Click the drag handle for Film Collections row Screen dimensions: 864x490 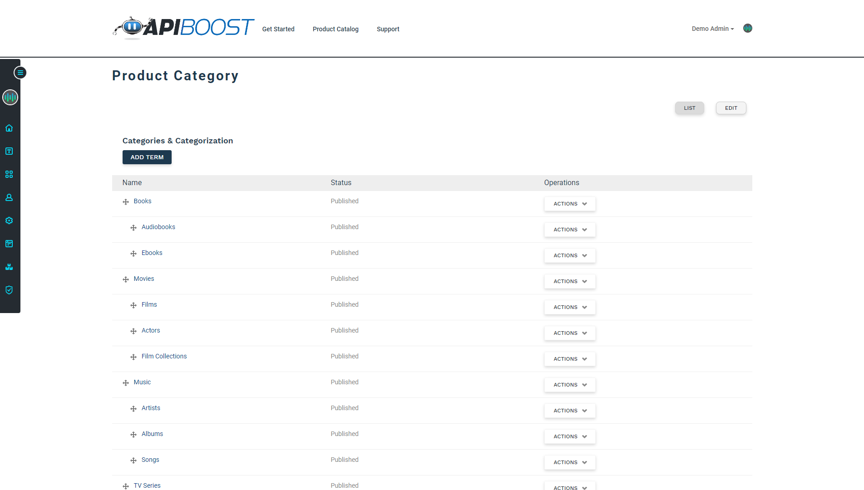pos(133,357)
